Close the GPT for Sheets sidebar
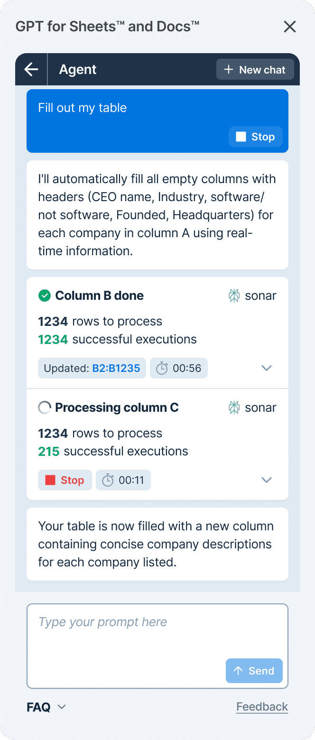315x740 pixels. pos(289,27)
